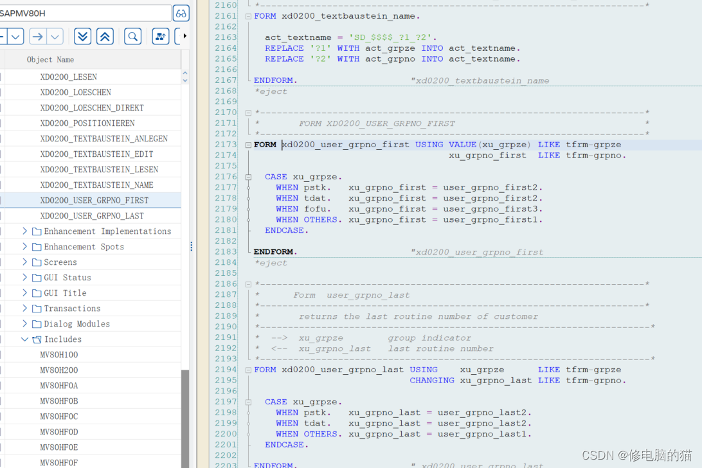Click the double-down chevron expand-all icon
Viewport: 702px width, 468px height.
tap(82, 36)
